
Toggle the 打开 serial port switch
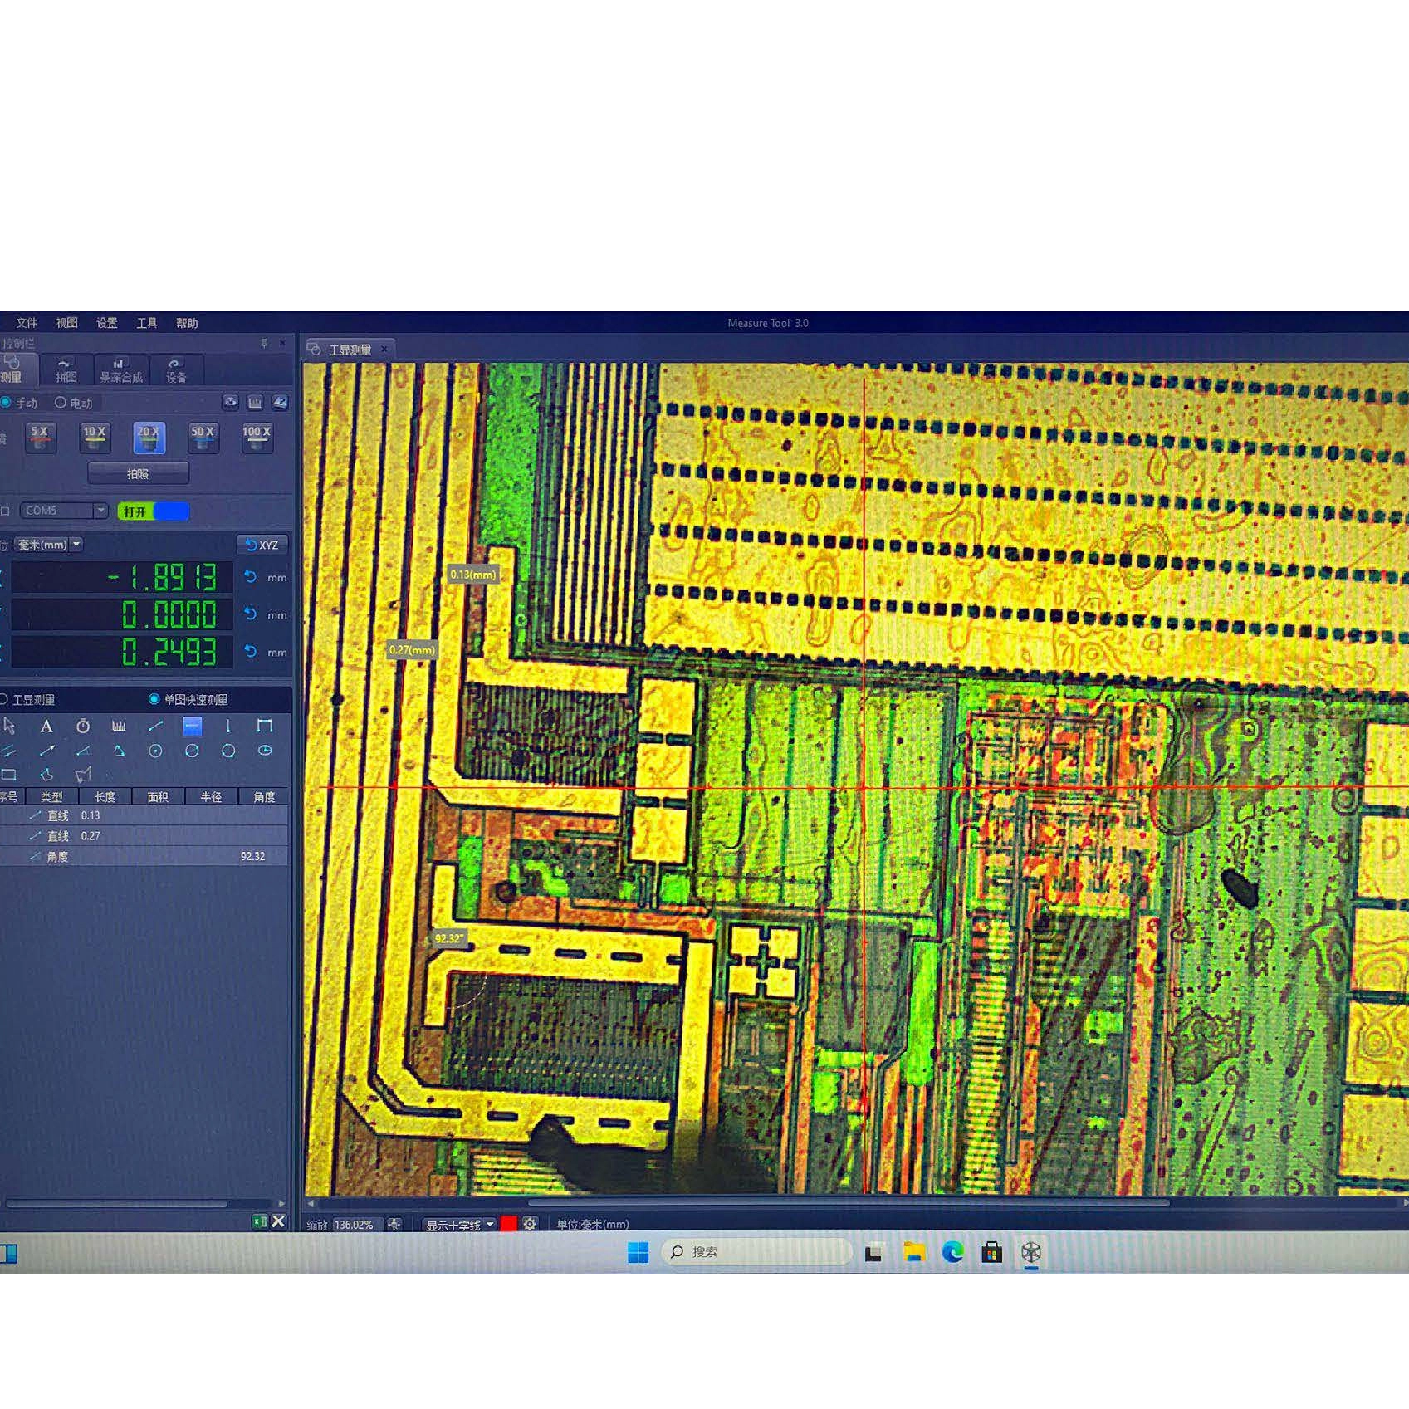coord(153,511)
